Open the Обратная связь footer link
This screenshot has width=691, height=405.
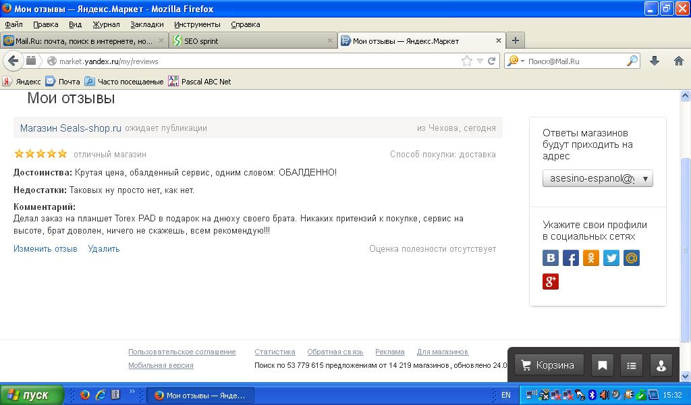tap(335, 352)
